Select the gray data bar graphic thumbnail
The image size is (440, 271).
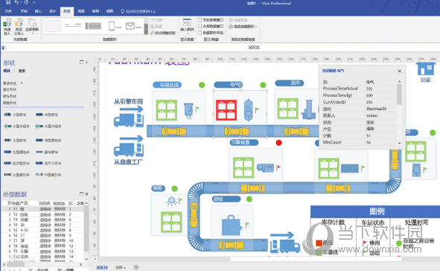point(93,26)
